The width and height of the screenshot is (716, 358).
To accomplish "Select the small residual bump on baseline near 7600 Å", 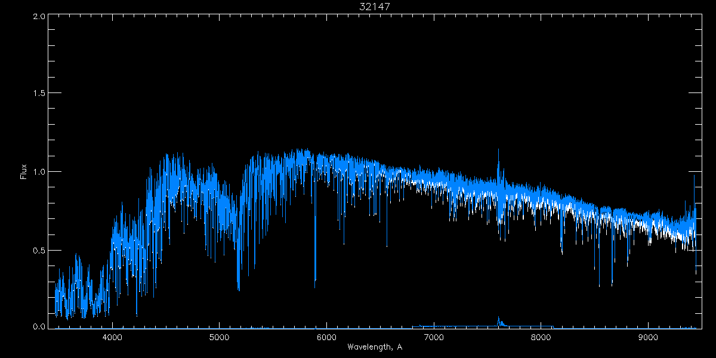I will [x=499, y=319].
